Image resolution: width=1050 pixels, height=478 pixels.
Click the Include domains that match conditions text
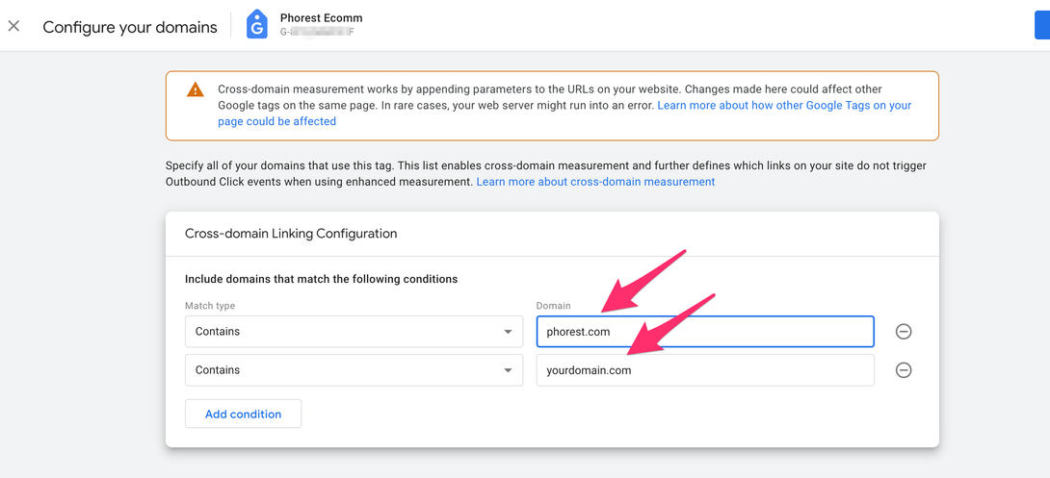click(x=321, y=280)
